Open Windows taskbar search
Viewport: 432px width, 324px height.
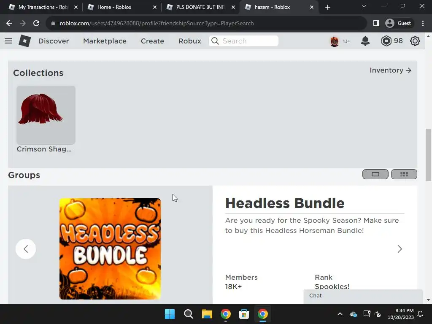189,314
